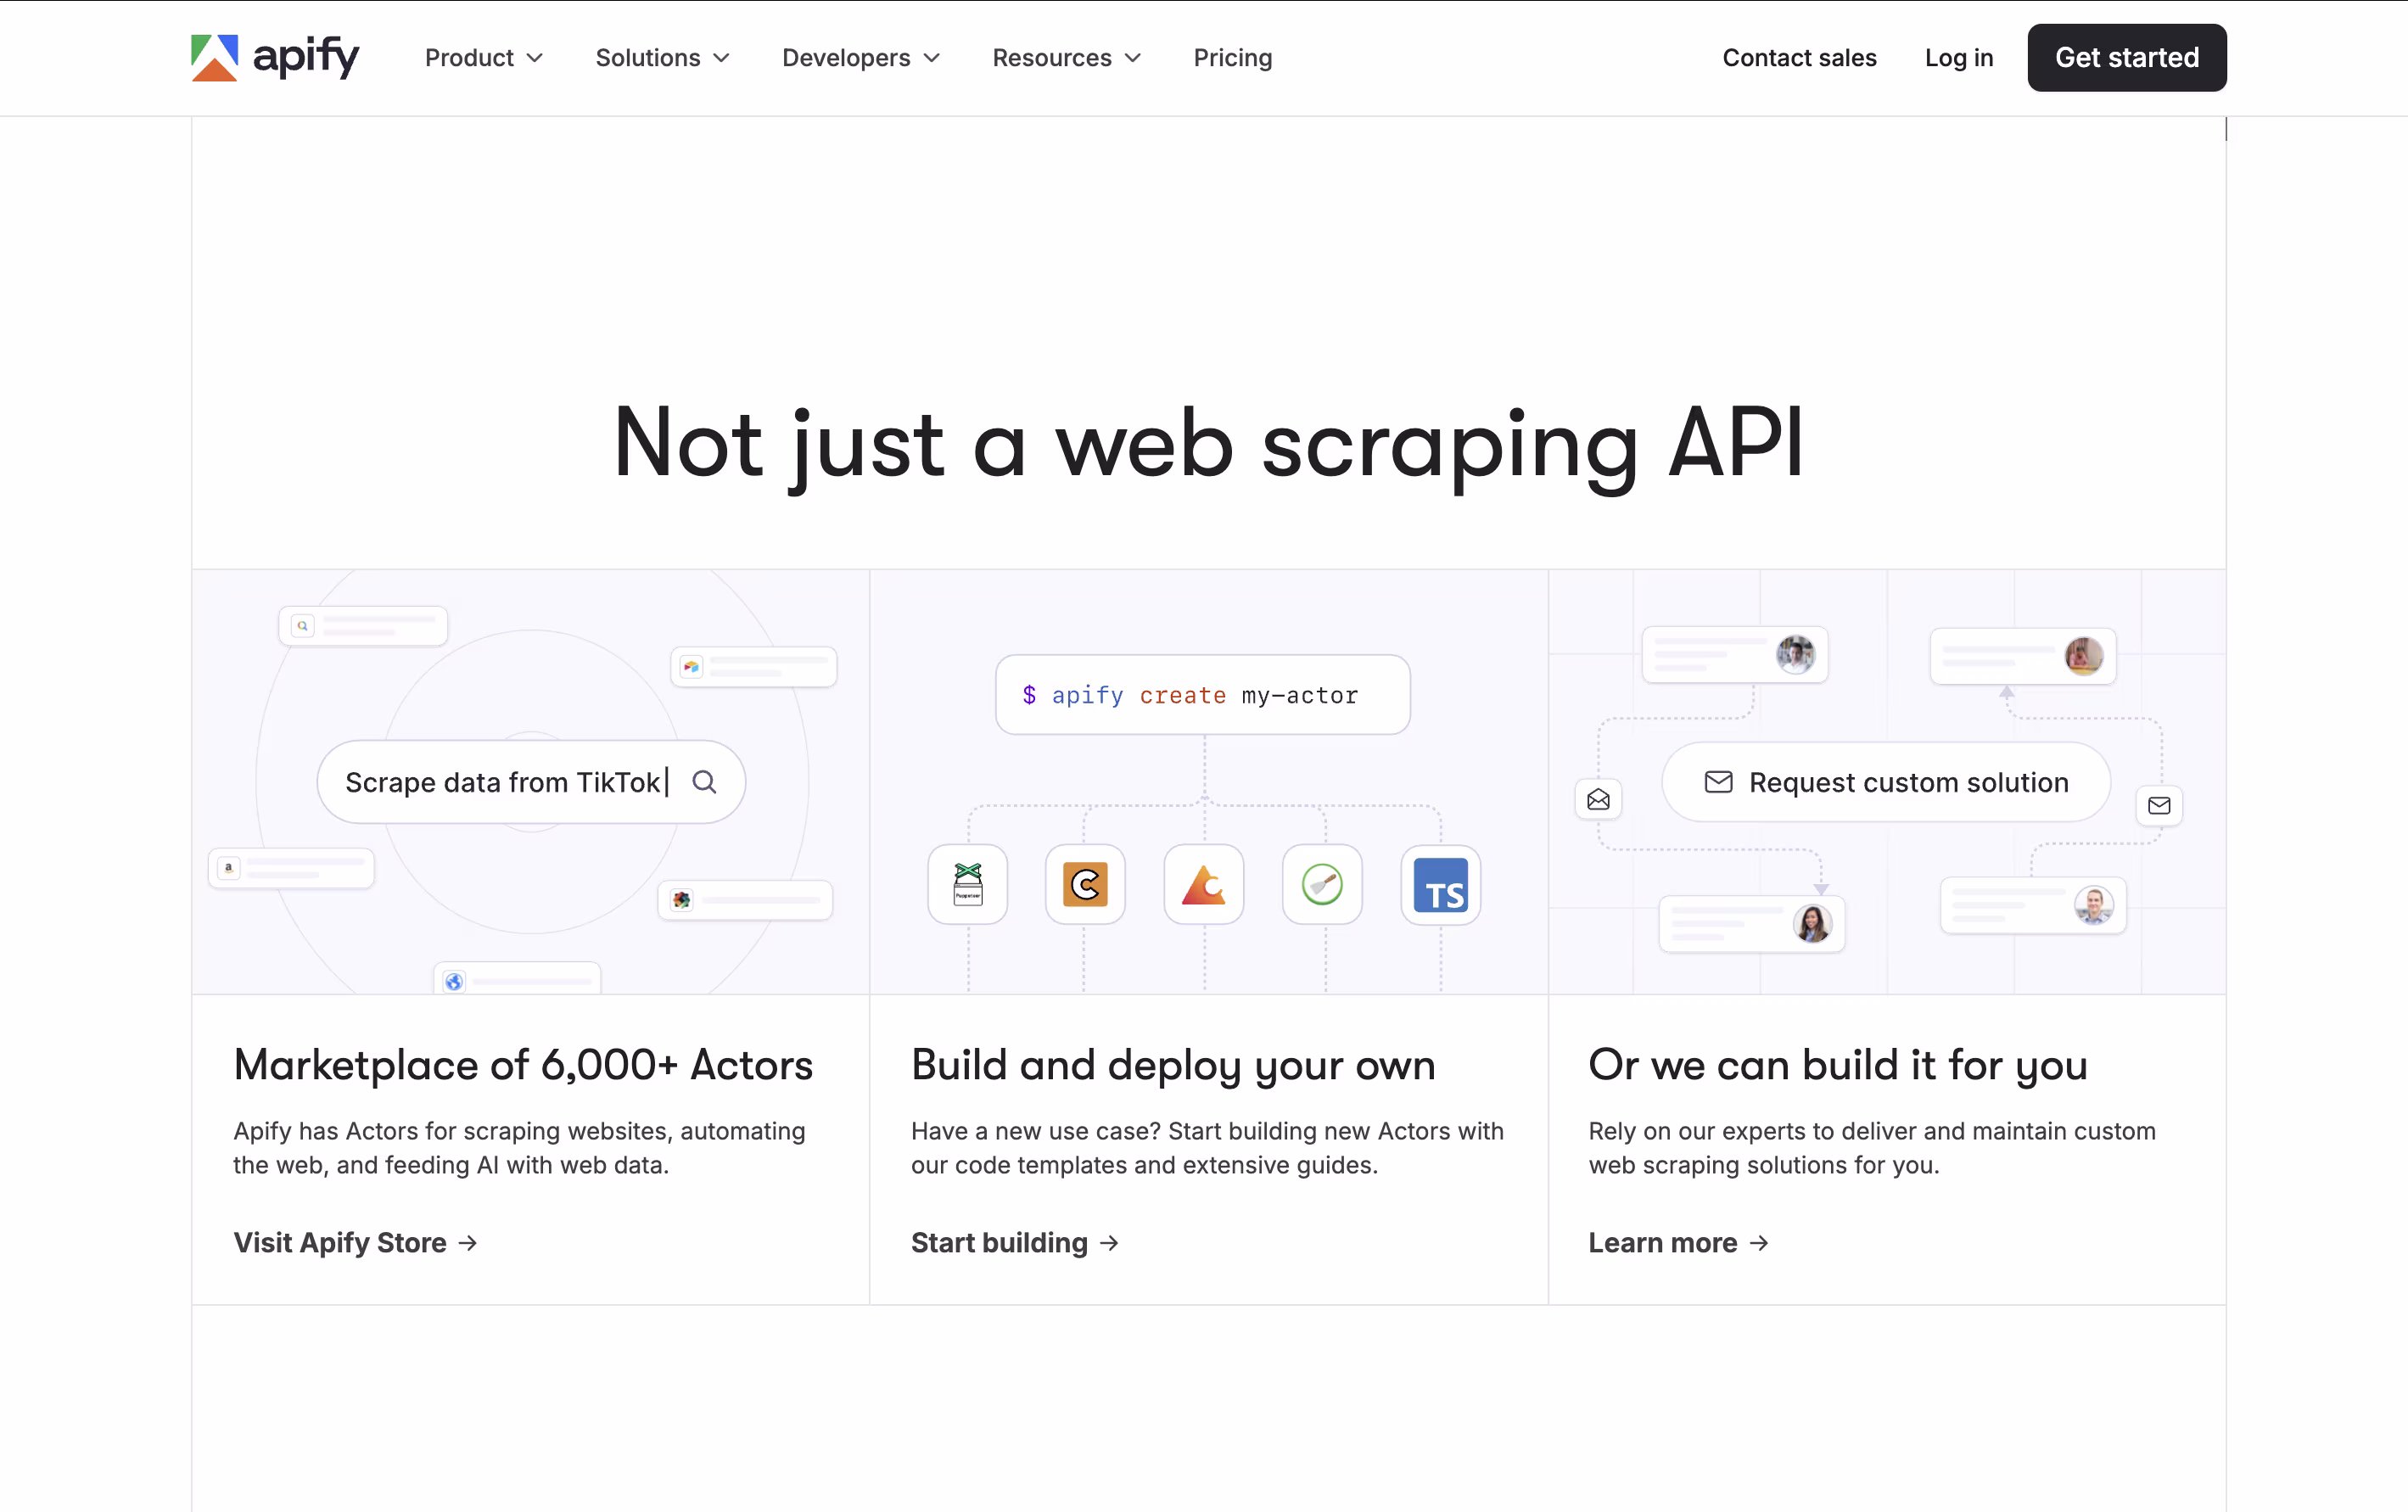Open the Start building link
The image size is (2408, 1512).
tap(1014, 1243)
